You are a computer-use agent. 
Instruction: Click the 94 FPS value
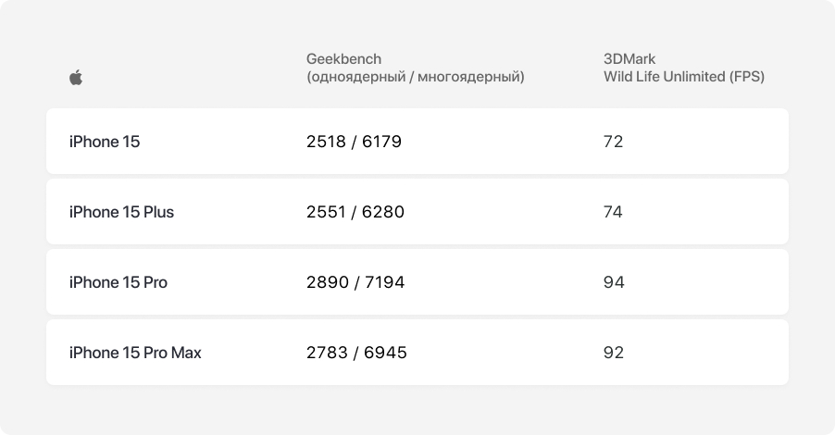pyautogui.click(x=614, y=282)
